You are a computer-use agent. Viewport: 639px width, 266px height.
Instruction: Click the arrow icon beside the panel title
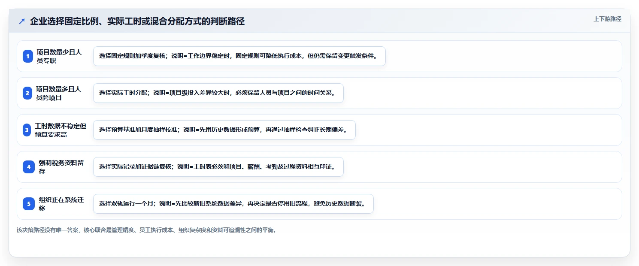(22, 21)
